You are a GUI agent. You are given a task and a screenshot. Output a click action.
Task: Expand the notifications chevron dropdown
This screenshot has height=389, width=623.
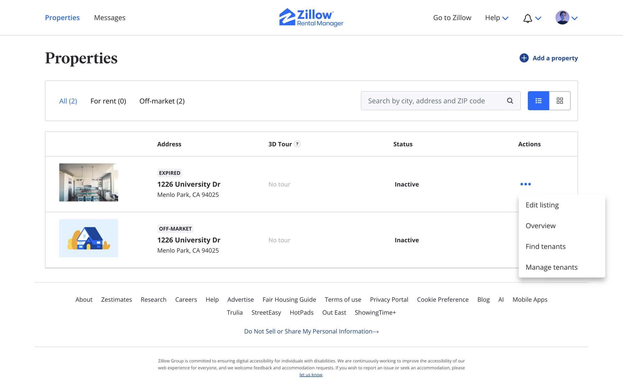pyautogui.click(x=538, y=18)
